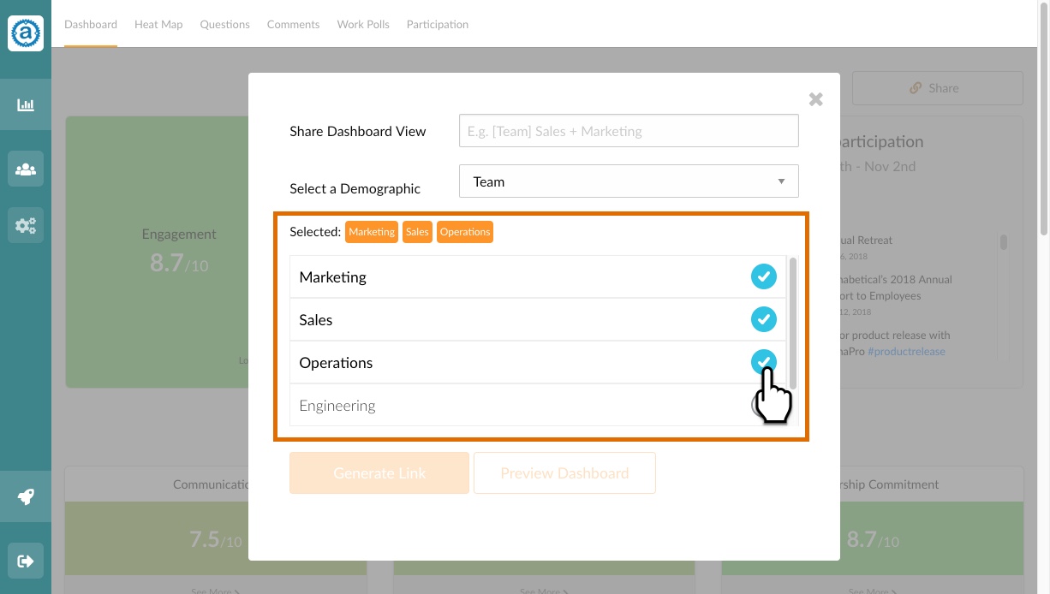Open the bar chart analytics sidebar icon
1050x594 pixels.
click(26, 104)
